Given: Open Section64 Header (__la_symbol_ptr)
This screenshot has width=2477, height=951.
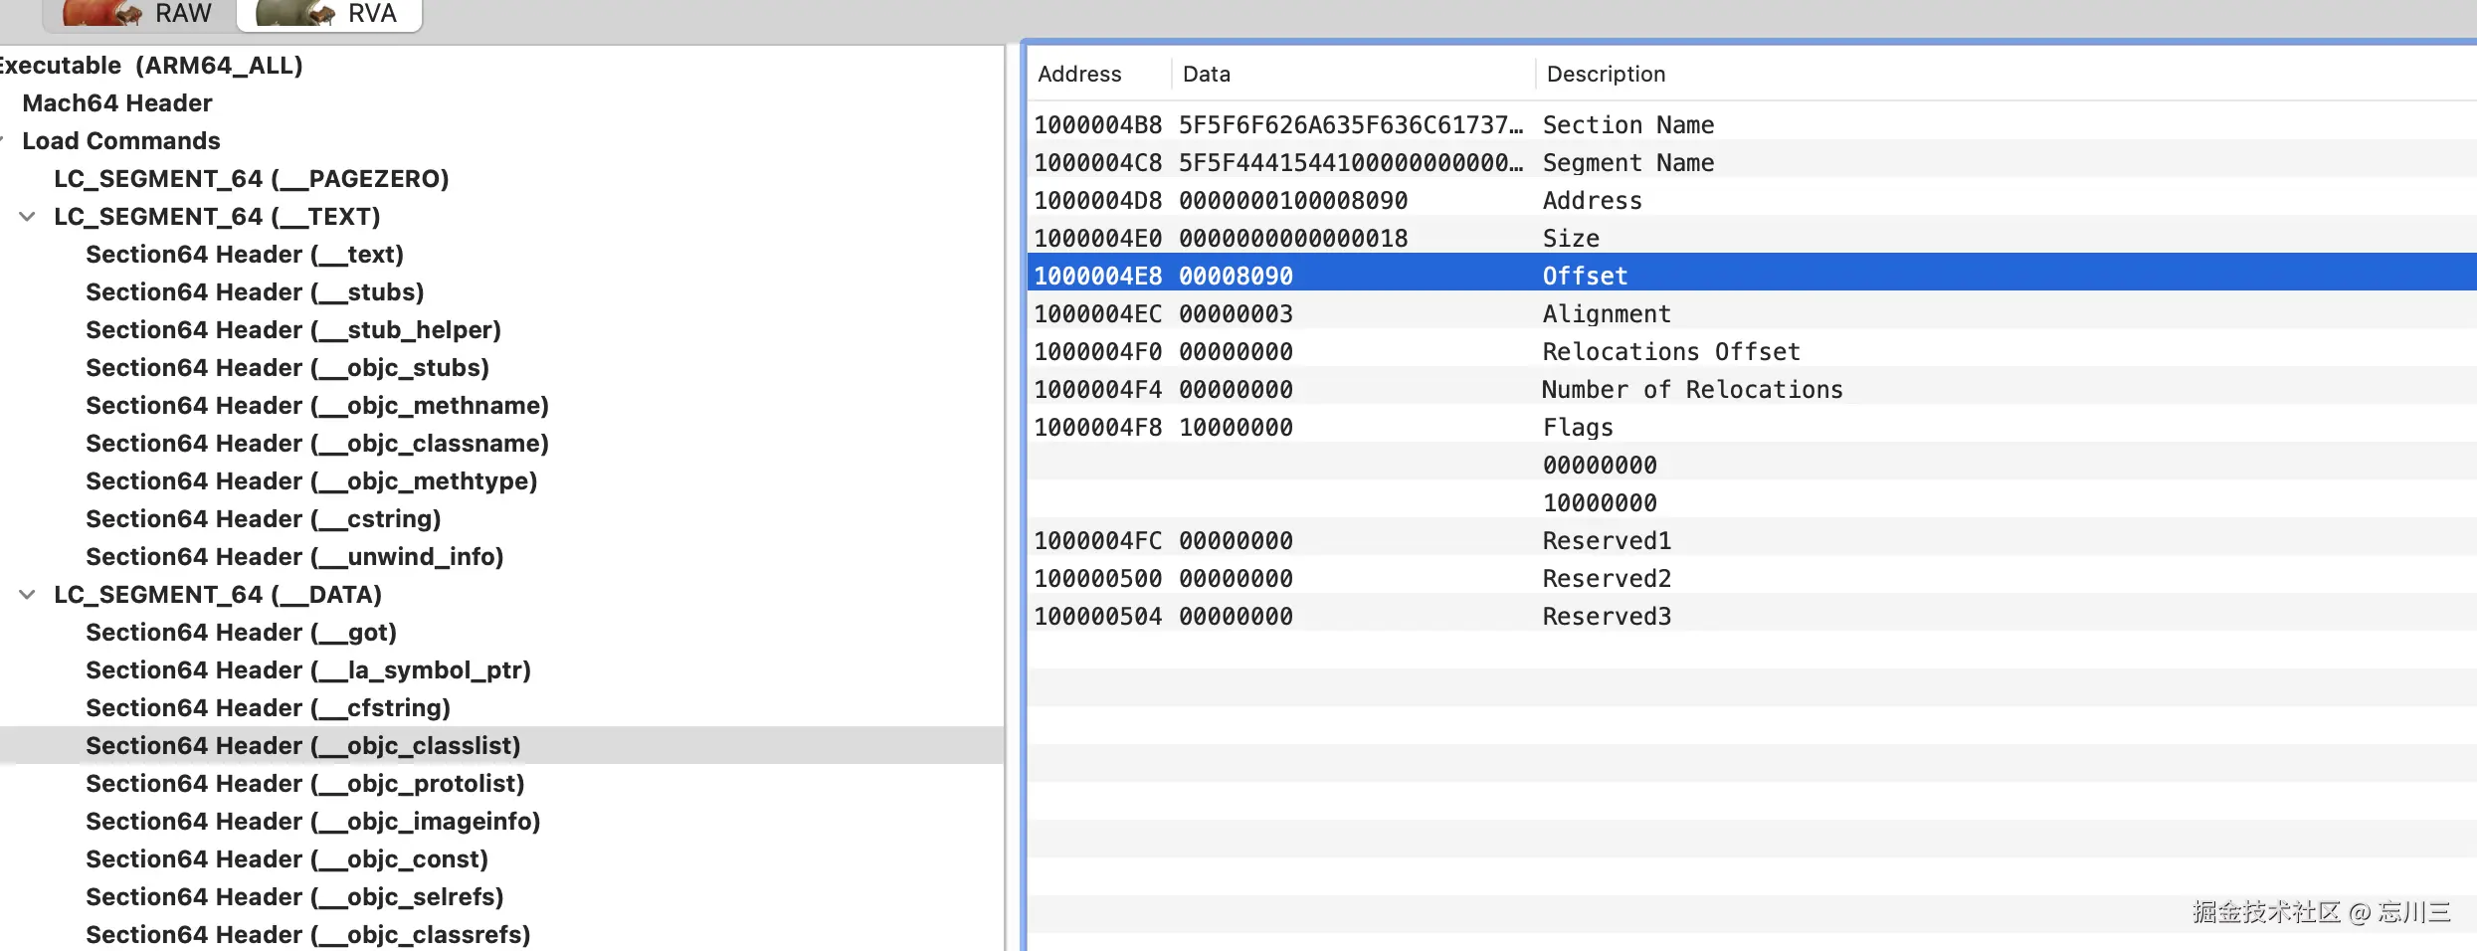Looking at the screenshot, I should (308, 669).
